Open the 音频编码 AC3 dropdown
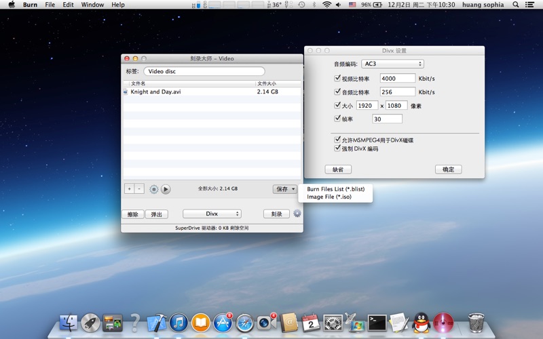 [392, 64]
